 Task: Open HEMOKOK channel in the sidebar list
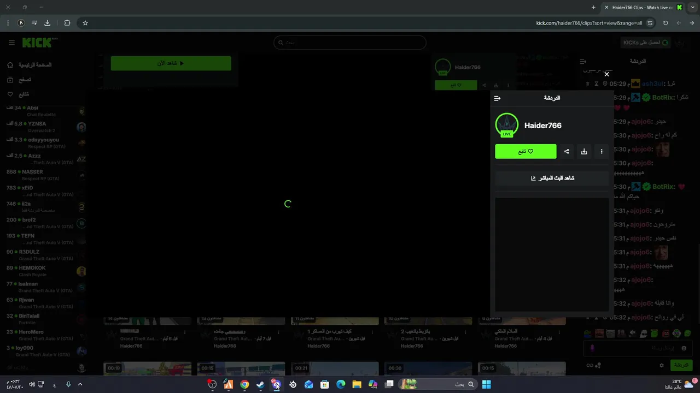(x=46, y=271)
